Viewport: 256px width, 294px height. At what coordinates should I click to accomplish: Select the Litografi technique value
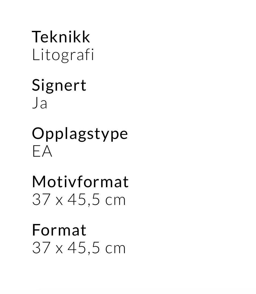click(63, 55)
